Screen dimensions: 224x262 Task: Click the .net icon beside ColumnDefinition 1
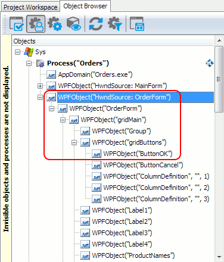(97, 176)
